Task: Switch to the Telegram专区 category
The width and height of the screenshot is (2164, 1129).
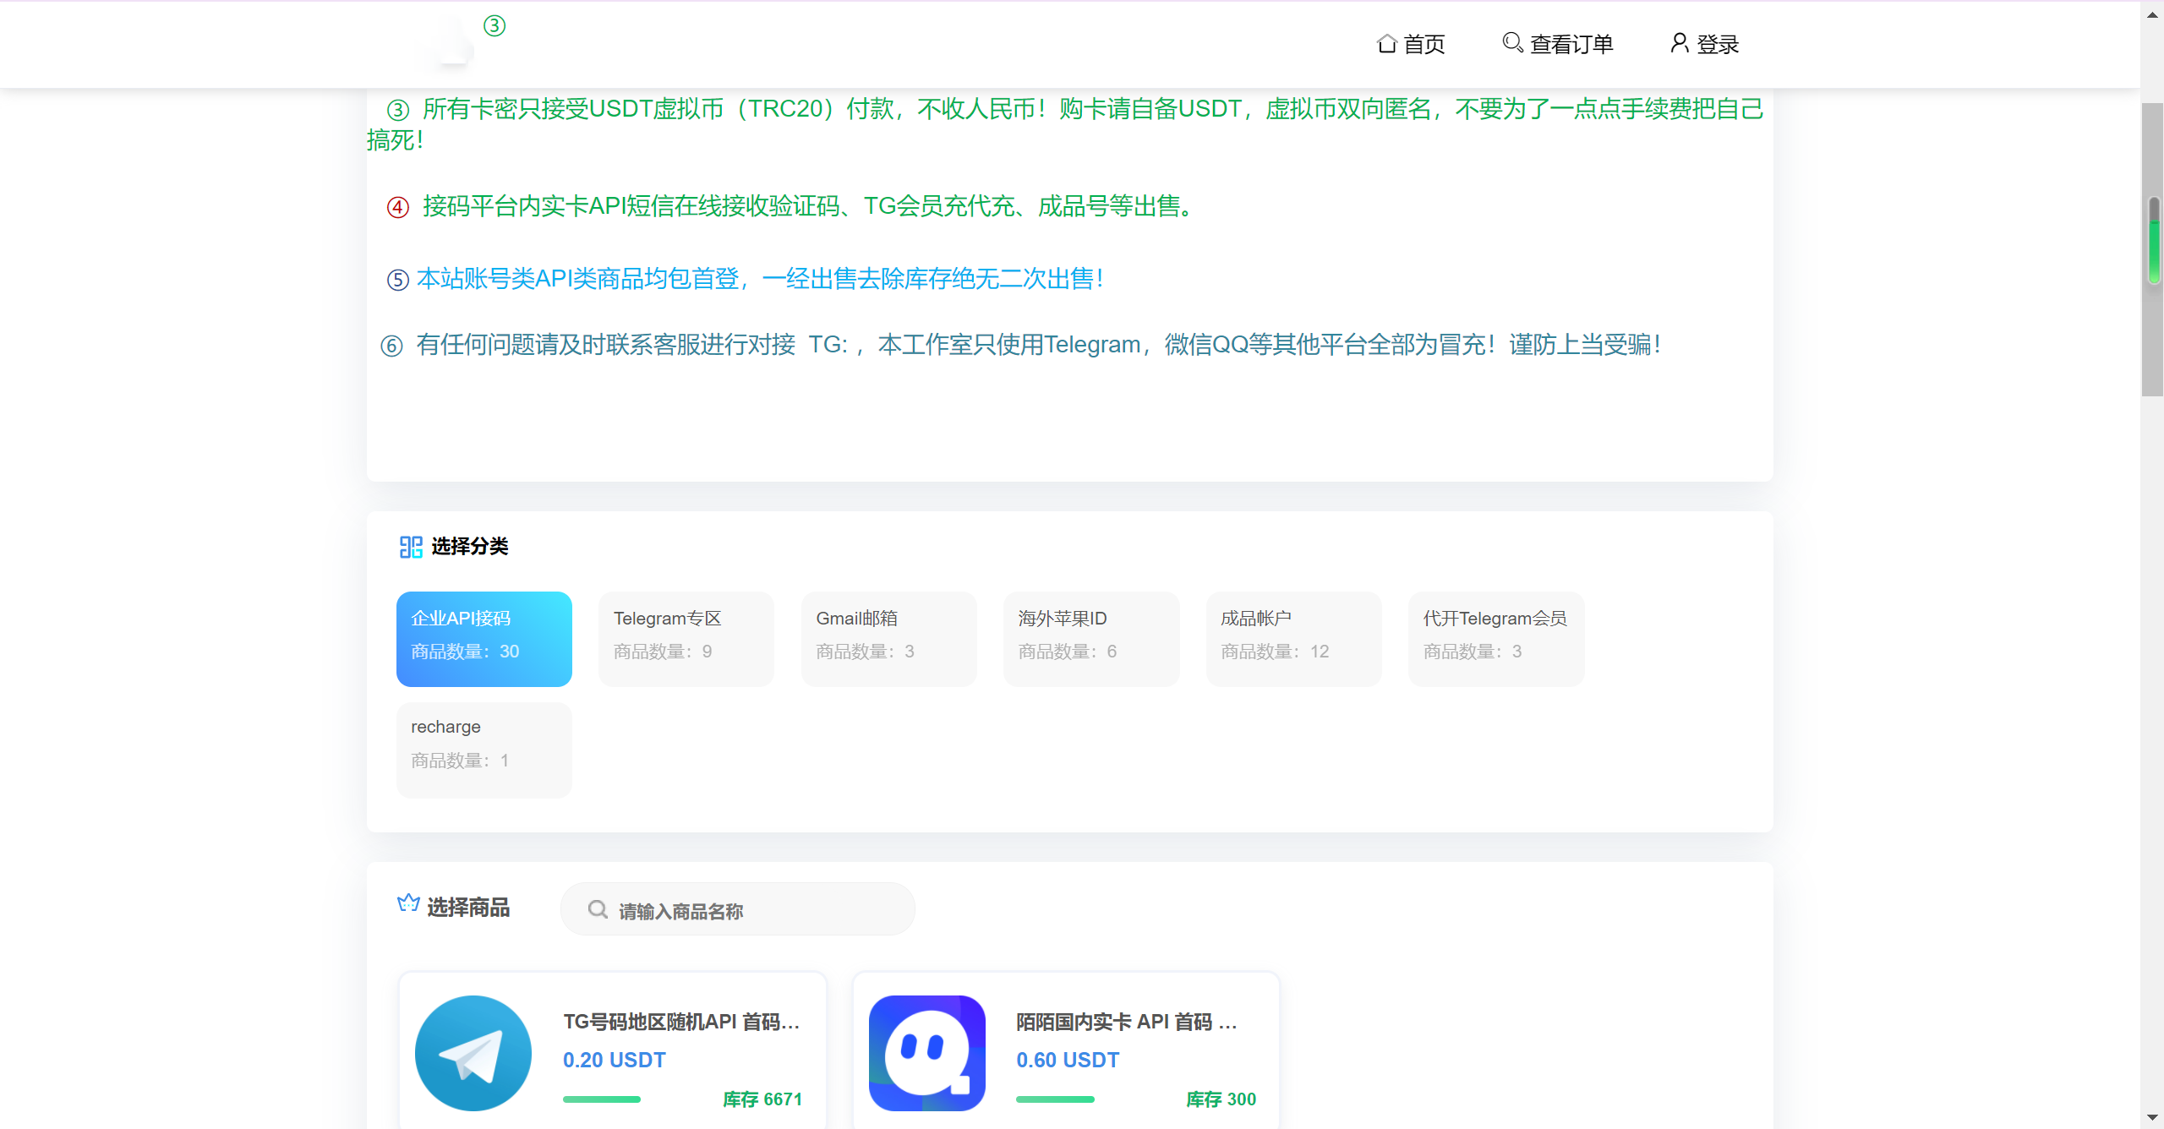Action: pos(686,639)
